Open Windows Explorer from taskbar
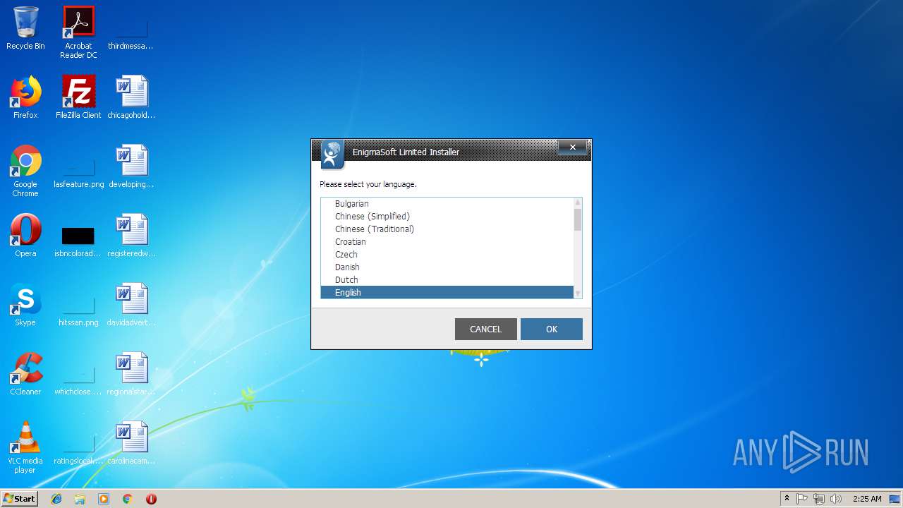This screenshot has width=903, height=508. 80,499
